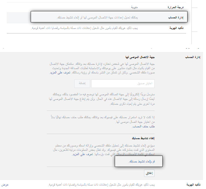
Task: Click the 'عرض' (View) link for identity confirmation
Action: tap(5, 185)
